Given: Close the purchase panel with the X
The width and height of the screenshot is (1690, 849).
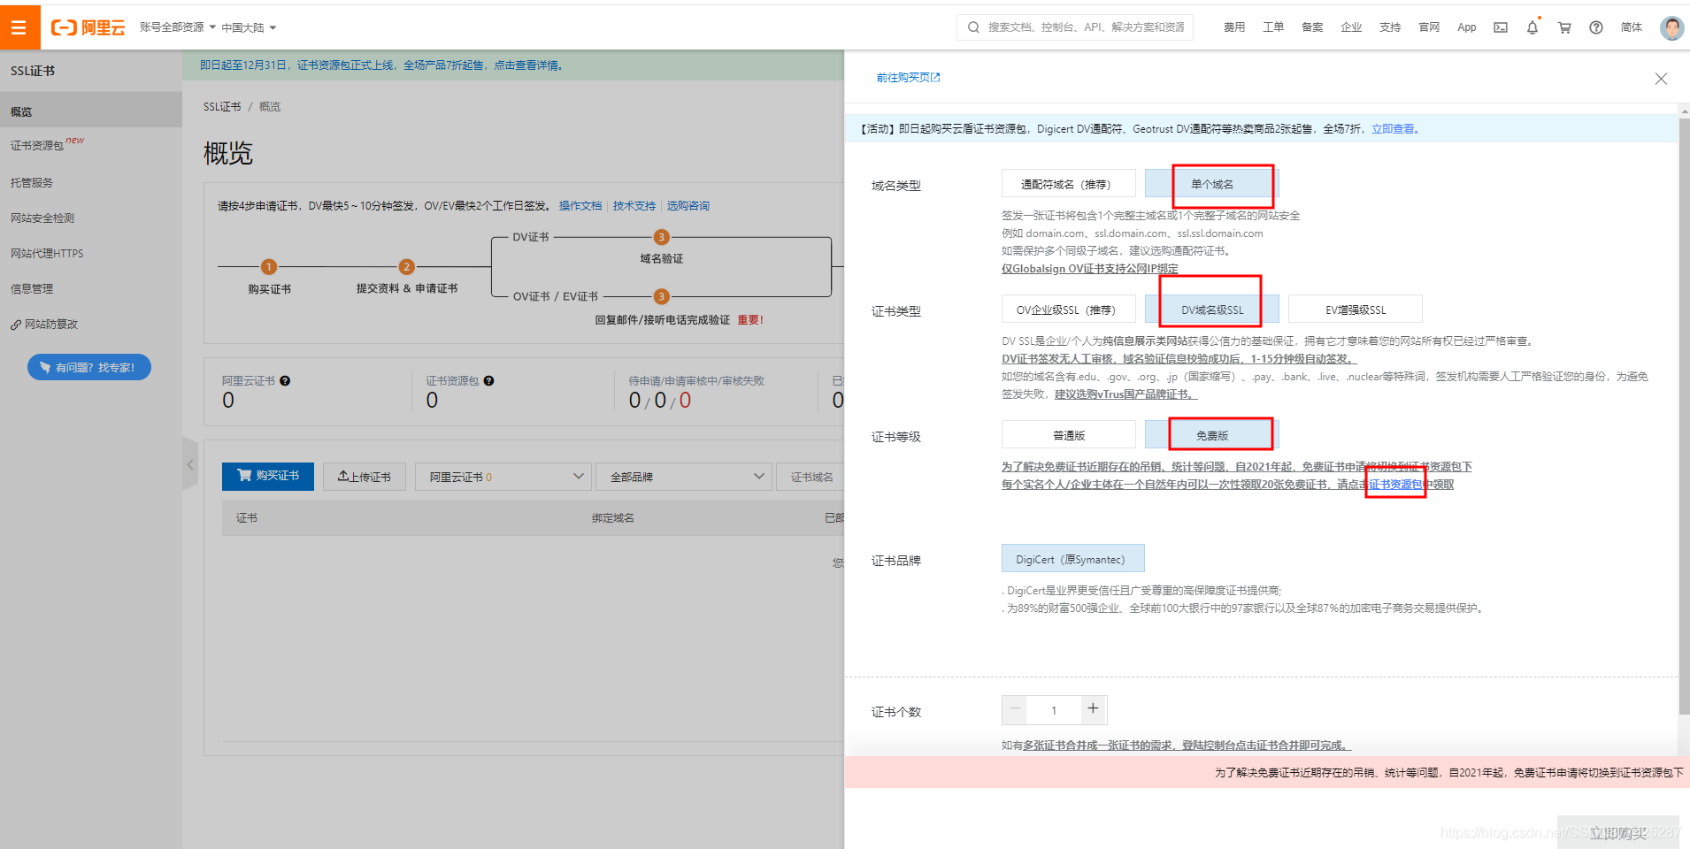Looking at the screenshot, I should [x=1661, y=79].
